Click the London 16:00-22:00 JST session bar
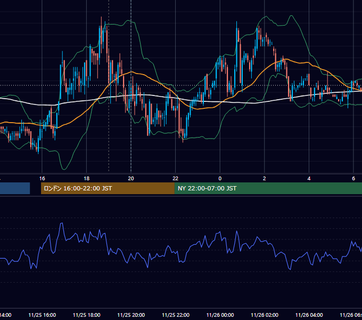Screen dimensions: 362x320 click(x=108, y=188)
